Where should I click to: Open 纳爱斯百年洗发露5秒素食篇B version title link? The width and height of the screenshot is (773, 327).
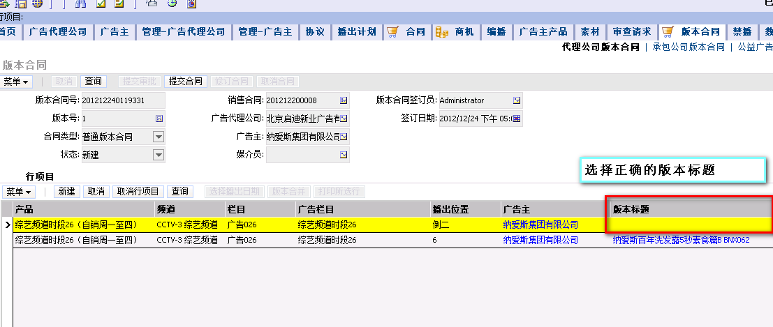click(681, 241)
